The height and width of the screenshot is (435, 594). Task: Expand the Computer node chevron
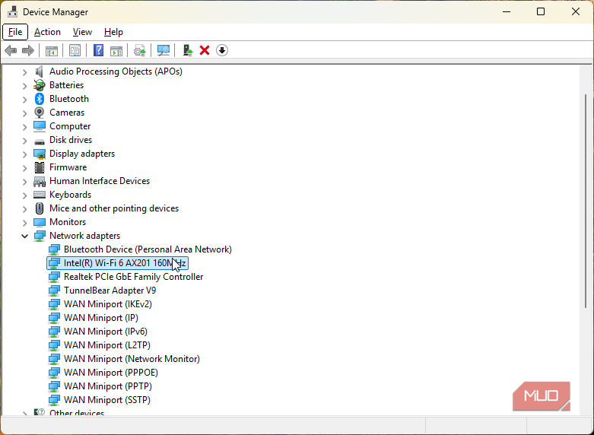pos(24,126)
